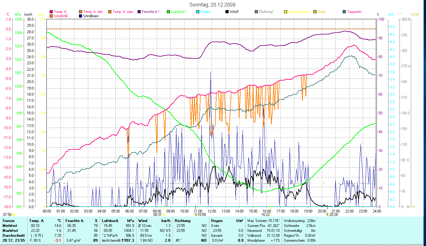This screenshot has width=426, height=246.
Task: Click the Feuchte A. table header
Action: tap(74, 221)
